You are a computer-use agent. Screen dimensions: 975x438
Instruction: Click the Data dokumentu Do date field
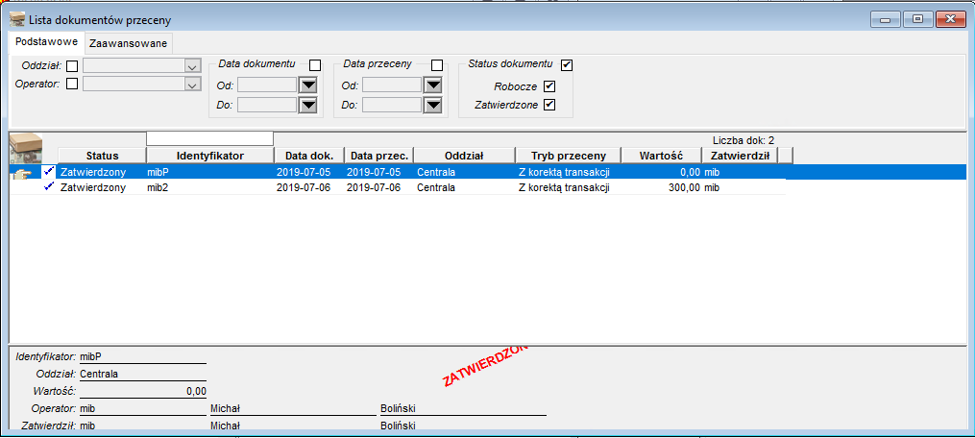[267, 106]
